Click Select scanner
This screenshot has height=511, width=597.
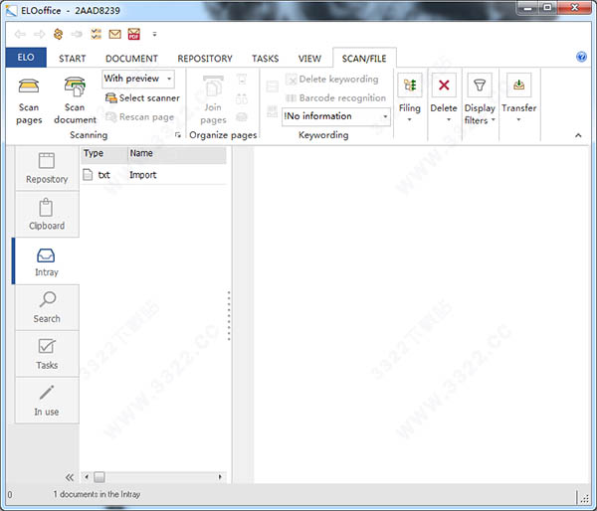tap(142, 97)
